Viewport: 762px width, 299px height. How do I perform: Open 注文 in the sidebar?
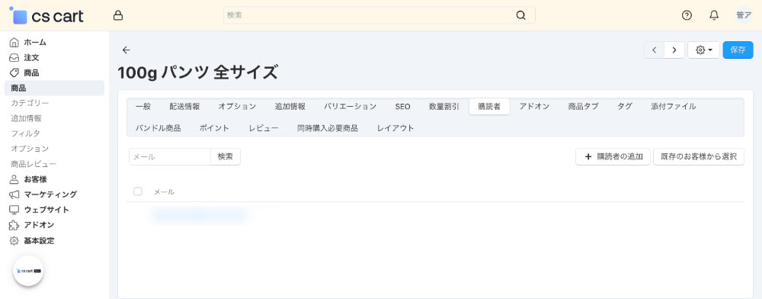click(31, 57)
